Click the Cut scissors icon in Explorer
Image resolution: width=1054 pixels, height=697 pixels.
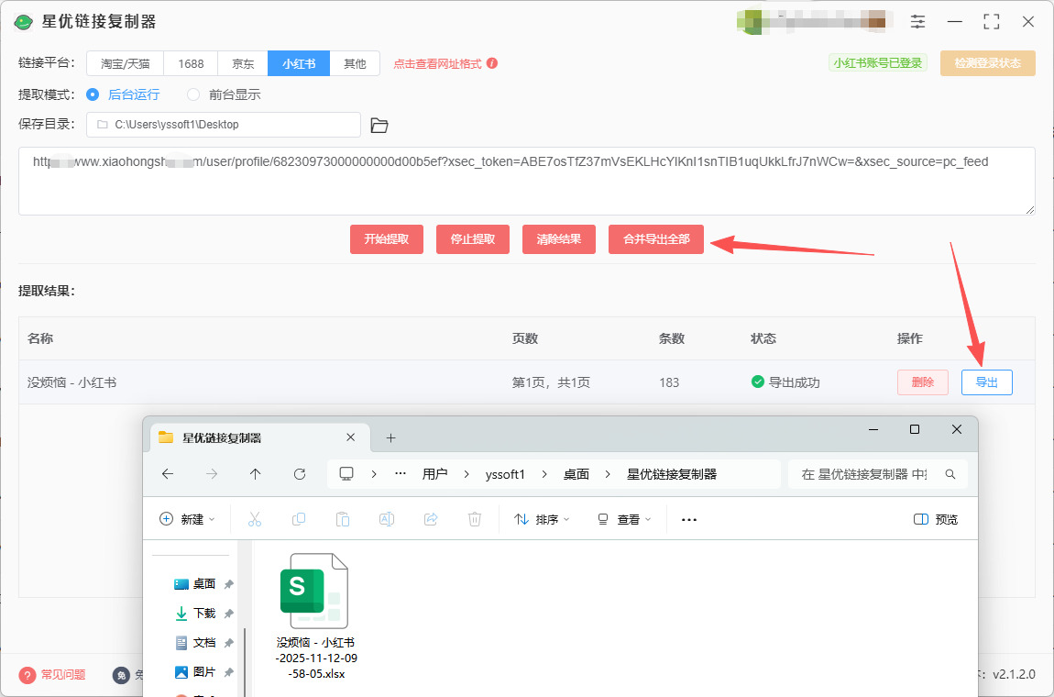254,519
